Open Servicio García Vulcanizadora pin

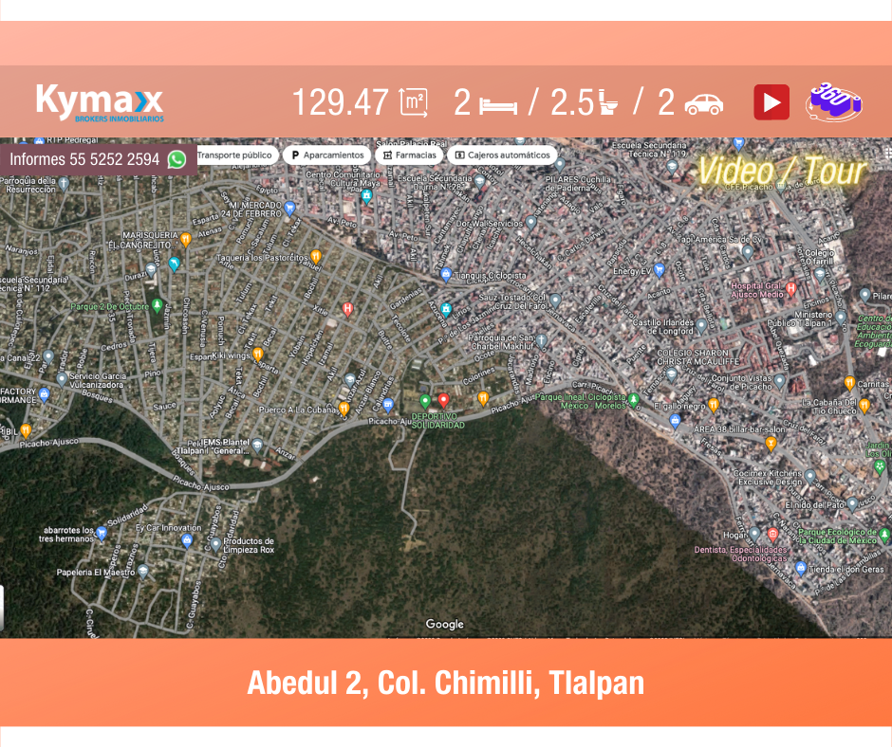(62, 379)
